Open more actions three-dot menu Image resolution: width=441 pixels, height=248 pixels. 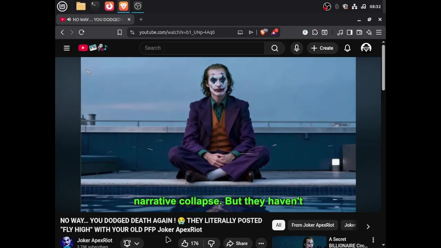click(x=261, y=244)
